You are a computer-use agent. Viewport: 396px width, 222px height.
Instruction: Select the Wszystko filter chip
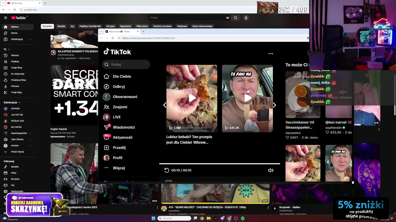click(x=47, y=26)
